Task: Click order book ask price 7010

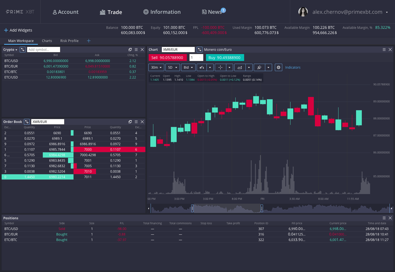Action: [x=88, y=172]
